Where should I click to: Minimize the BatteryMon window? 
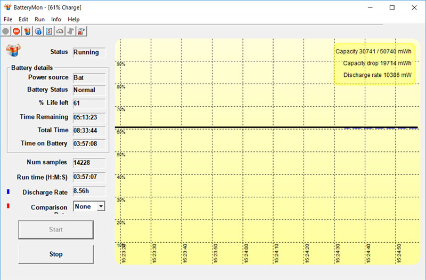point(370,7)
